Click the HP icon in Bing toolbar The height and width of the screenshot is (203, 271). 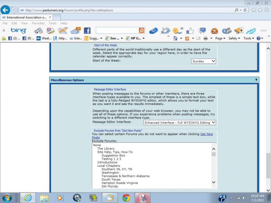pyautogui.click(x=153, y=31)
